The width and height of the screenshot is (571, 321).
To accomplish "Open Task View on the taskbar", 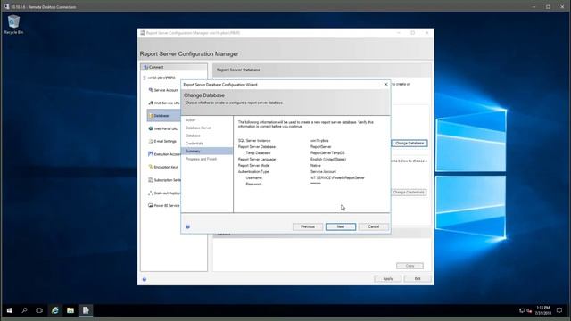I will (39, 310).
